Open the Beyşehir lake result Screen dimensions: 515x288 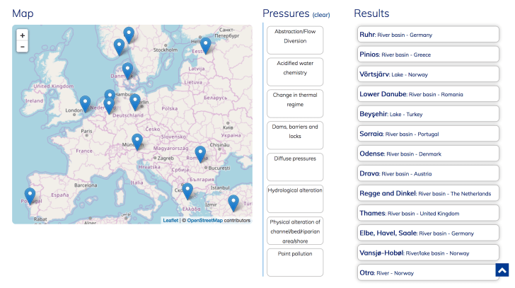point(428,114)
